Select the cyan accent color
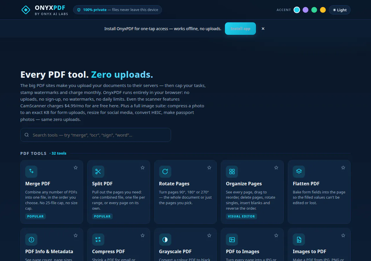This screenshot has width=371, height=261. point(297,10)
